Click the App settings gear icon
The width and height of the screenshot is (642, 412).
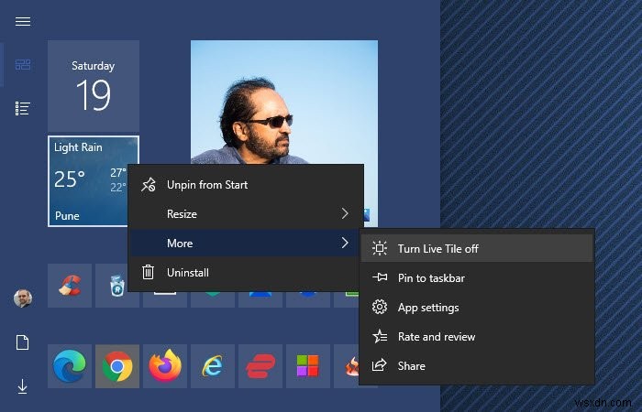click(x=380, y=307)
